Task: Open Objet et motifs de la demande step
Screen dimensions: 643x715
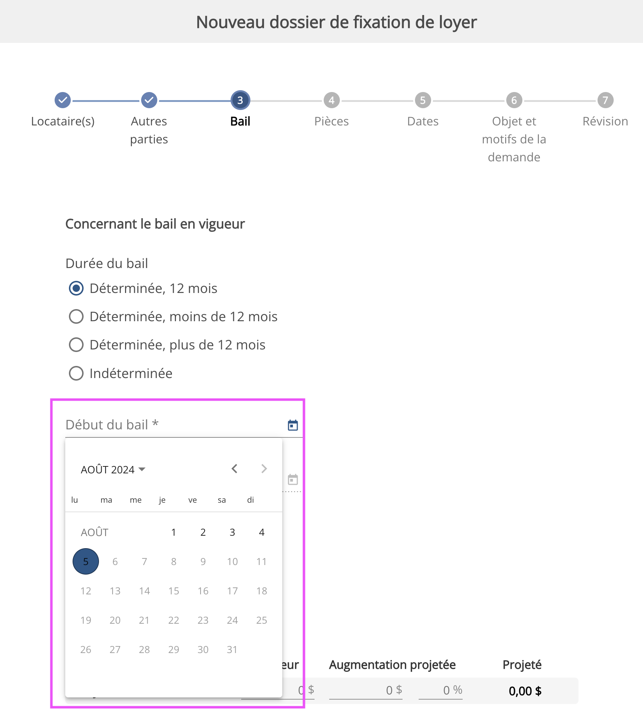Action: 514,100
